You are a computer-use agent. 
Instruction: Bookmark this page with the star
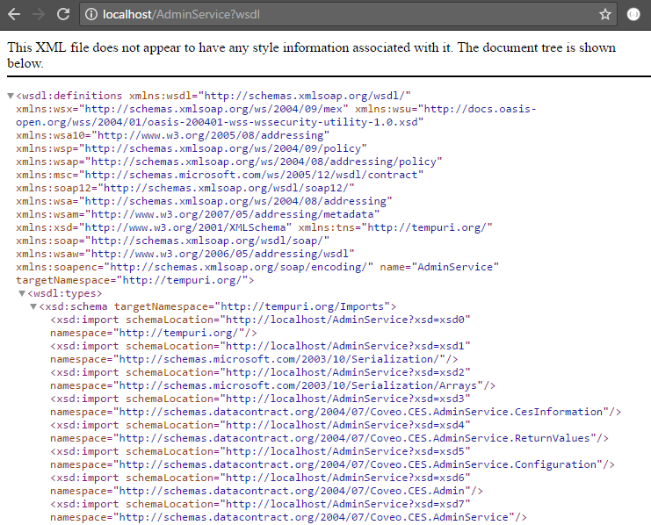605,15
